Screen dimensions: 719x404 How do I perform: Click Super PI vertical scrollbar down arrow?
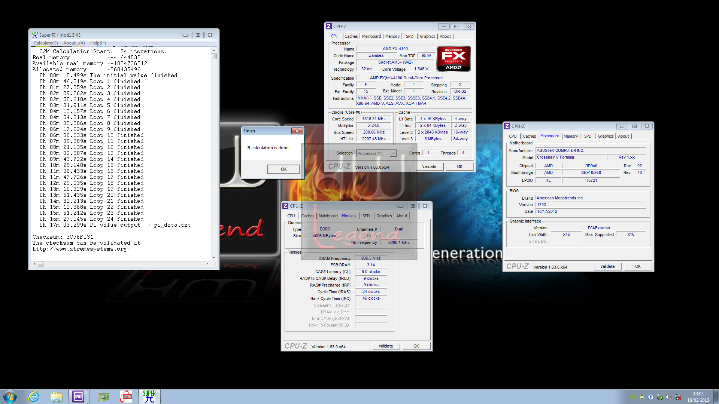coord(214,257)
